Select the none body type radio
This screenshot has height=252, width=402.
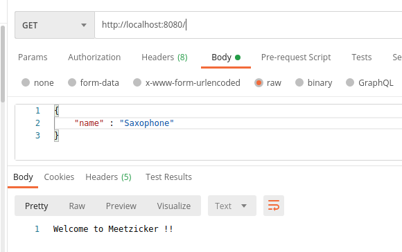pos(26,82)
